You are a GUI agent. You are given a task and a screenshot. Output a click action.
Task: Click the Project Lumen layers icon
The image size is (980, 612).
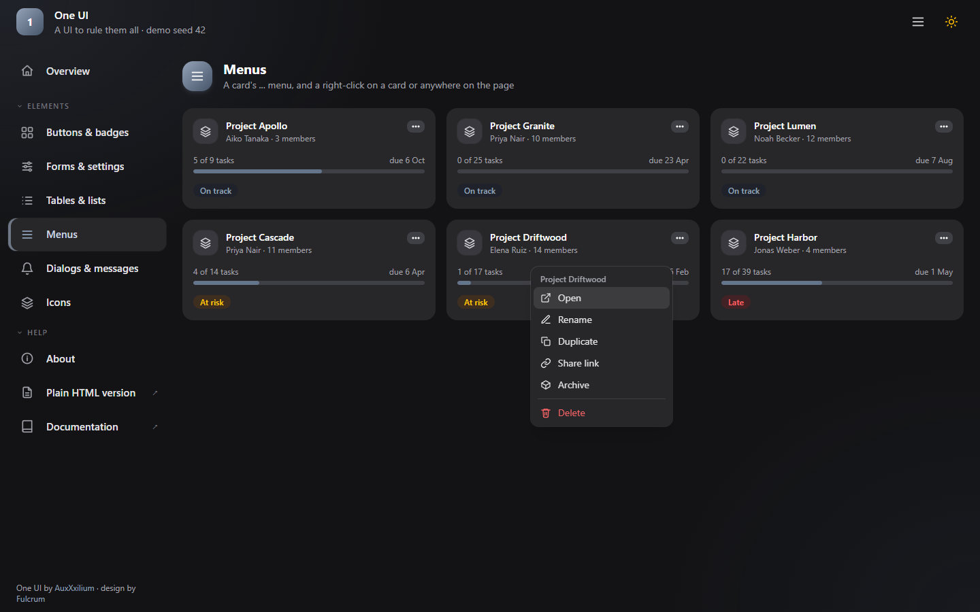tap(734, 132)
